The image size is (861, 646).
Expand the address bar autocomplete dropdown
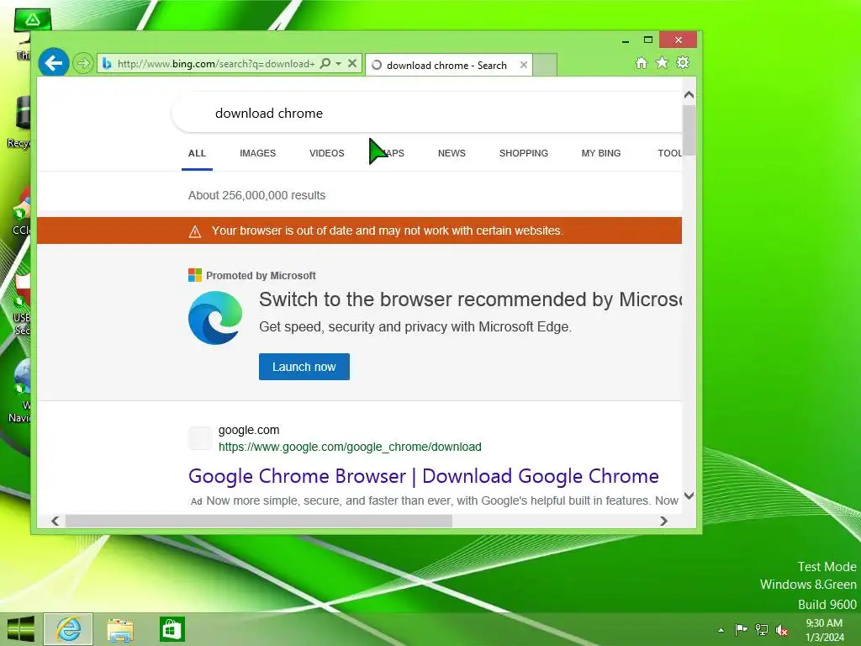[339, 64]
